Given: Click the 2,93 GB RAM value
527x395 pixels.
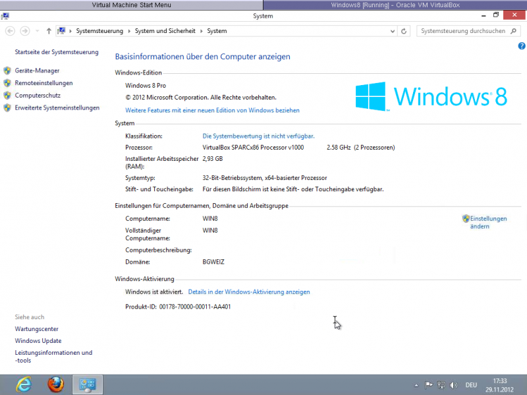Looking at the screenshot, I should (212, 159).
